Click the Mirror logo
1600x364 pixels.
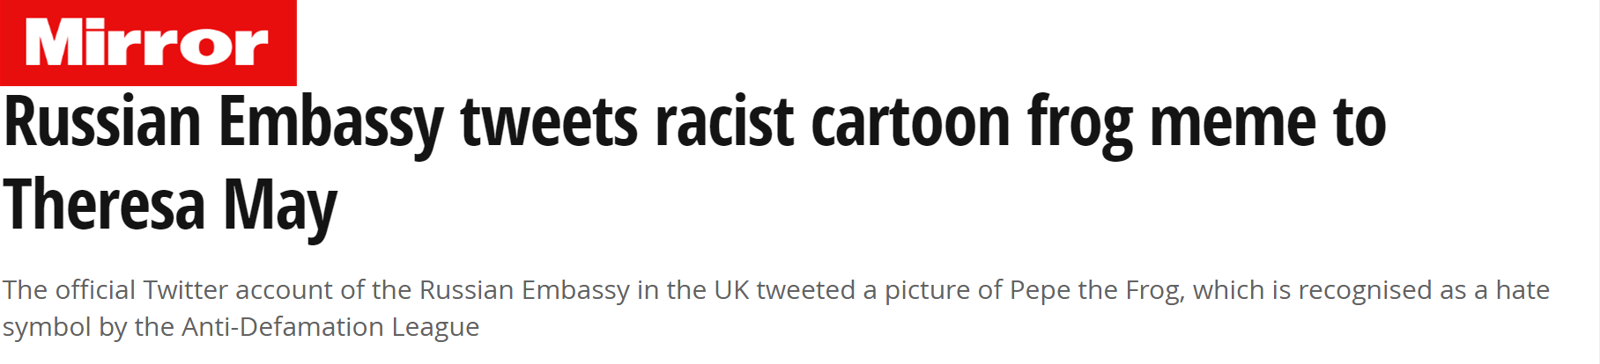point(147,43)
